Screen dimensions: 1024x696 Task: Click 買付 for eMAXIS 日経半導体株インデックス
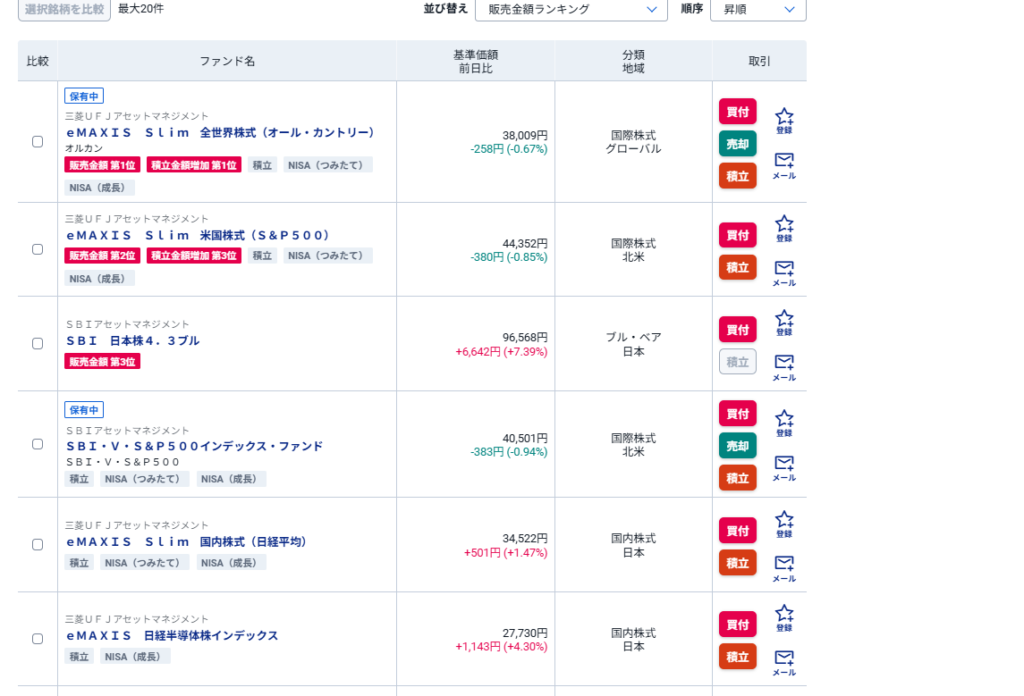click(737, 625)
